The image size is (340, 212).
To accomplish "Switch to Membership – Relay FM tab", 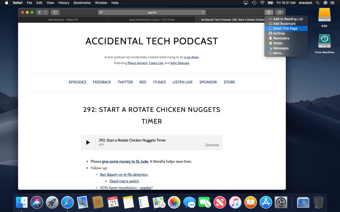I will [x=63, y=20].
